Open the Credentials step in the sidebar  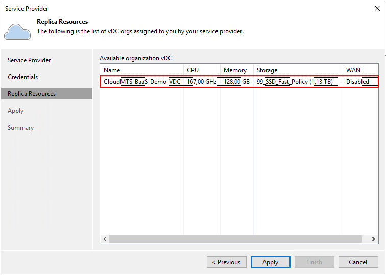tap(23, 77)
